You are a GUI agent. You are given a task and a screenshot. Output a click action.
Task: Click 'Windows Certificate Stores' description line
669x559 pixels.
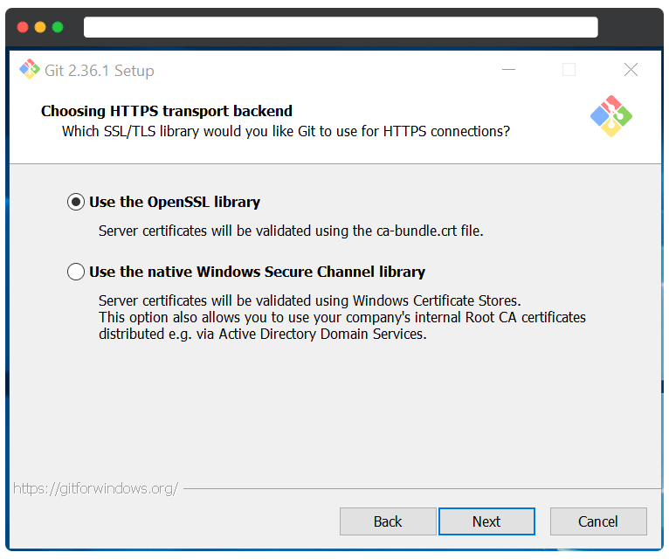point(310,300)
